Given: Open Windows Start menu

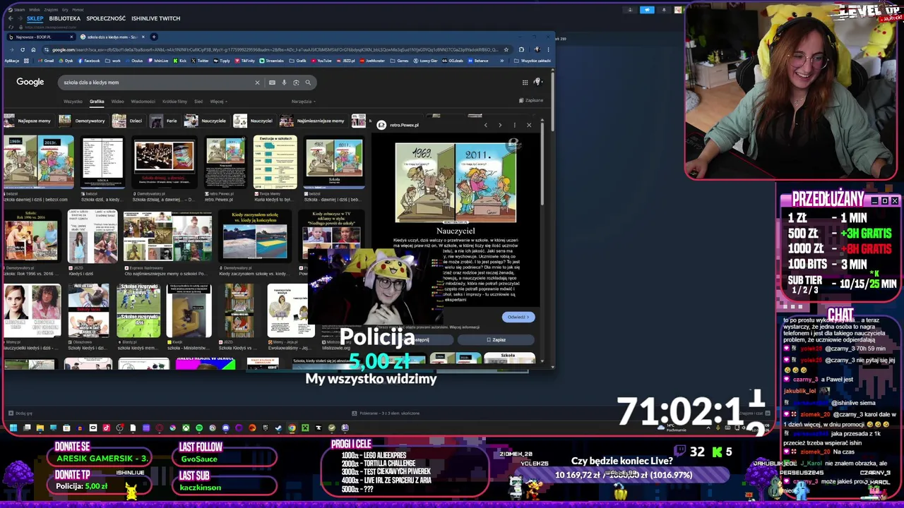Looking at the screenshot, I should (13, 428).
